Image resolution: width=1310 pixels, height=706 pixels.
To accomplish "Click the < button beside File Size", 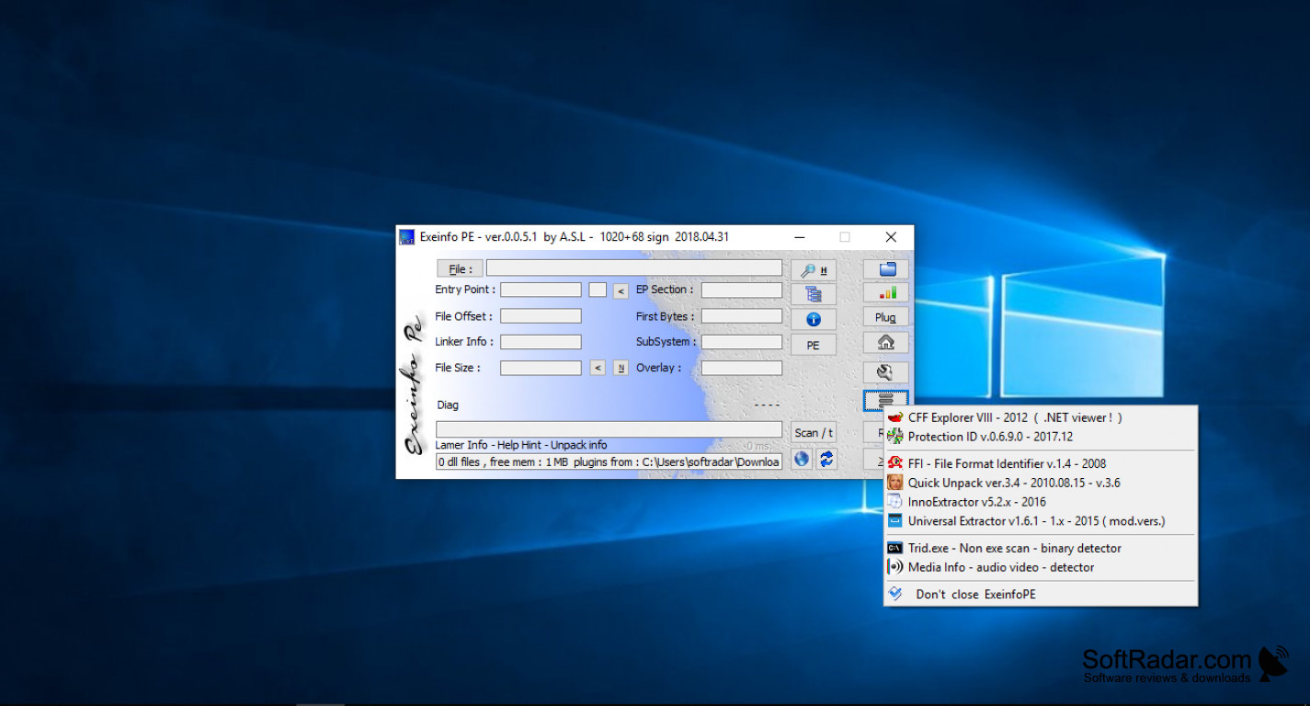I will [598, 368].
